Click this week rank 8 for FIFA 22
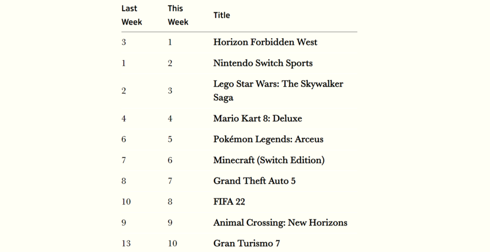The width and height of the screenshot is (490, 252). click(x=170, y=201)
